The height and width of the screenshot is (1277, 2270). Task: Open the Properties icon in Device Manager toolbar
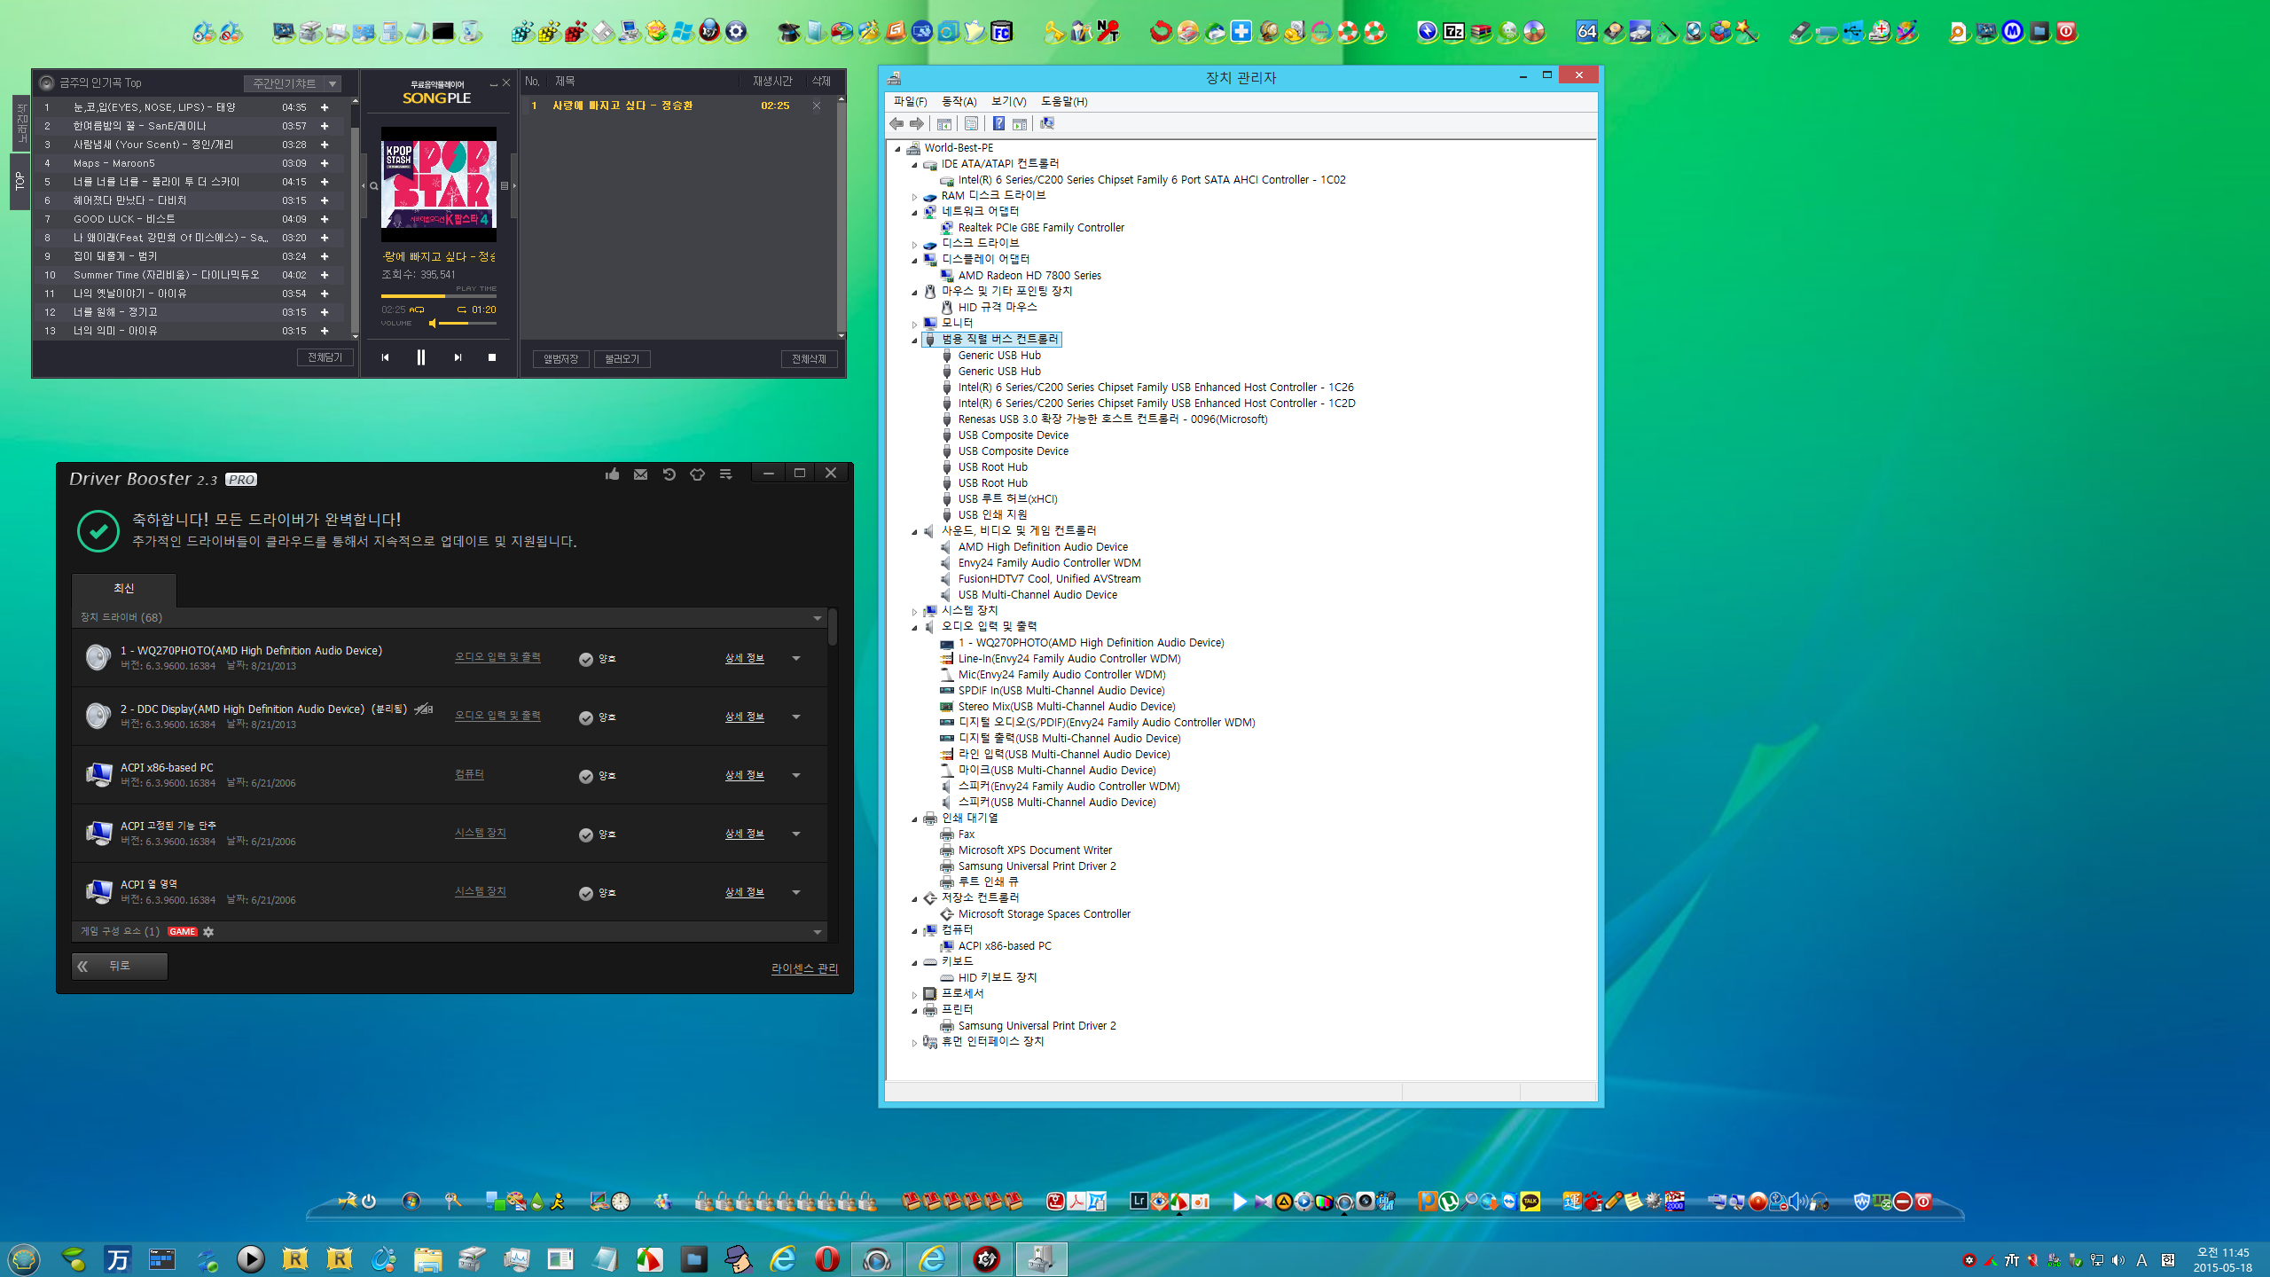coord(971,124)
